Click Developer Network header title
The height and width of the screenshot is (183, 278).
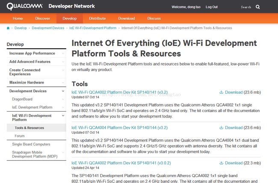point(71,6)
